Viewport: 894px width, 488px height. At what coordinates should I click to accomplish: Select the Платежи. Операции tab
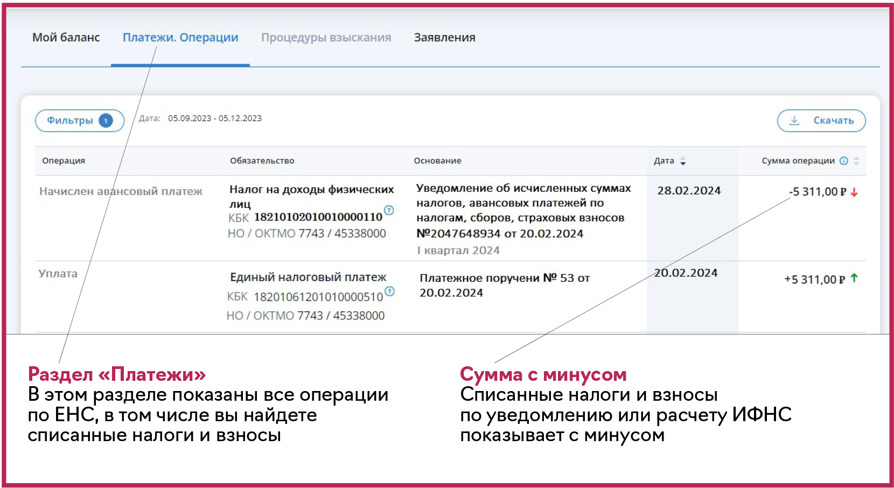coord(180,38)
